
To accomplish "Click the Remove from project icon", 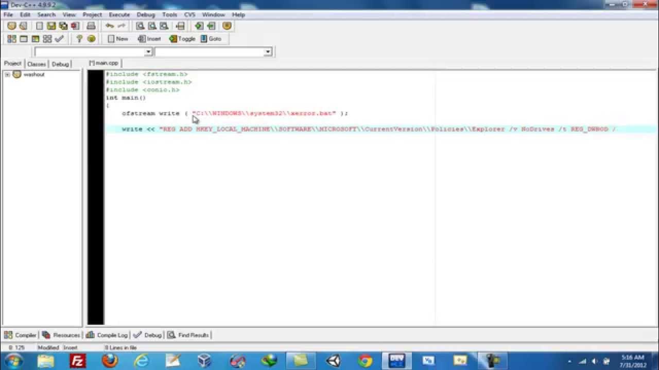I will coord(211,26).
